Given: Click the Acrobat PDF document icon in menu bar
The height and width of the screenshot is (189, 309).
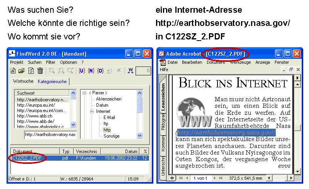Looking at the screenshot, I should 163,62.
